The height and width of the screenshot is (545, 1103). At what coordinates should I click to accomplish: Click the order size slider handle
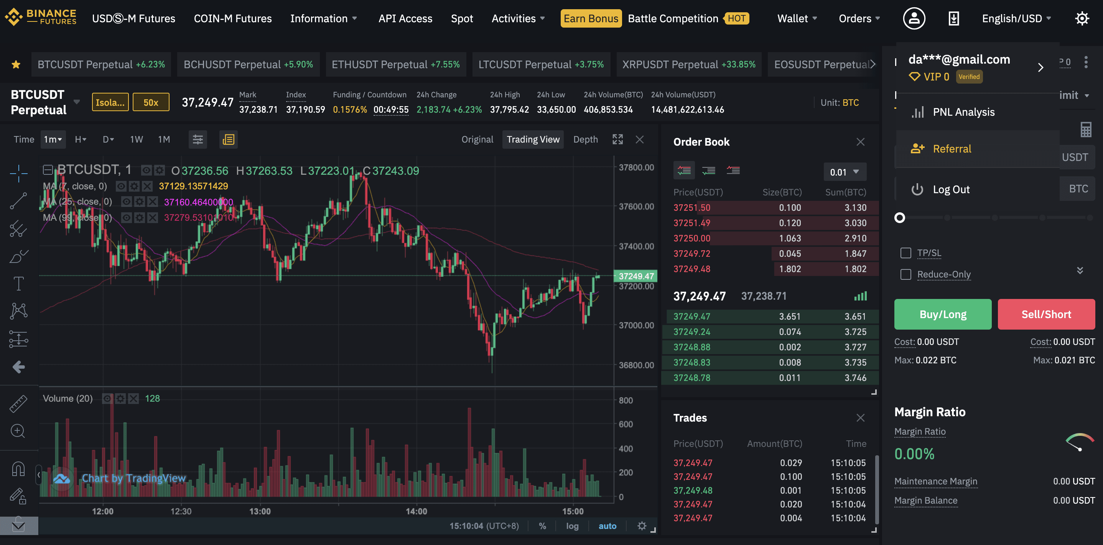pos(900,218)
